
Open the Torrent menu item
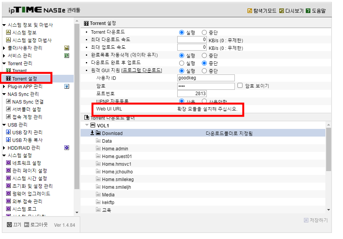[20, 71]
